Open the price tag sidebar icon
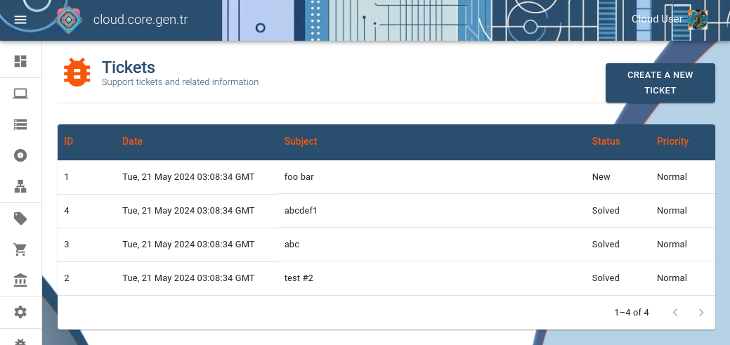The image size is (730, 345). click(x=20, y=219)
